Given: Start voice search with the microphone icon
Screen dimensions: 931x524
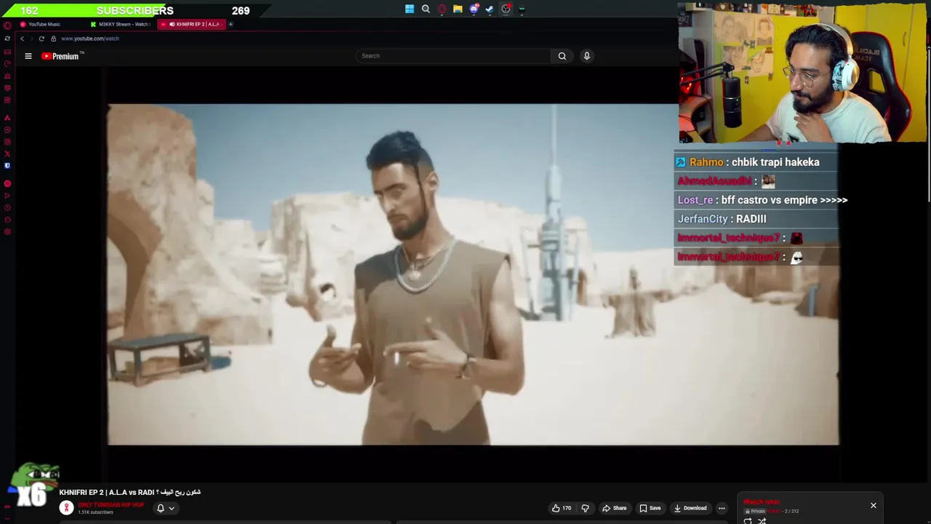Looking at the screenshot, I should (587, 56).
